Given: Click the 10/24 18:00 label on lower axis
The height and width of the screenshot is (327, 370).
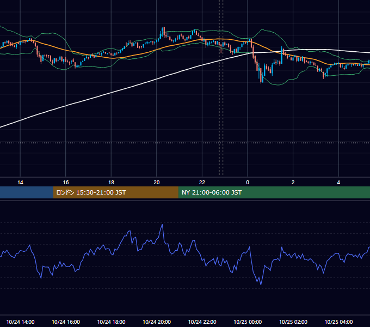Looking at the screenshot, I should (x=111, y=322).
